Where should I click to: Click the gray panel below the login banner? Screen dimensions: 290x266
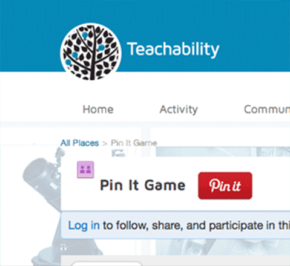coord(176,261)
